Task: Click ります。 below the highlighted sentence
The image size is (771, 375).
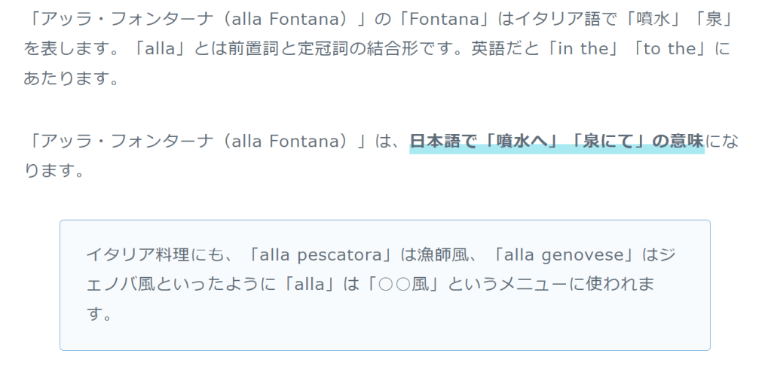Action: click(52, 171)
